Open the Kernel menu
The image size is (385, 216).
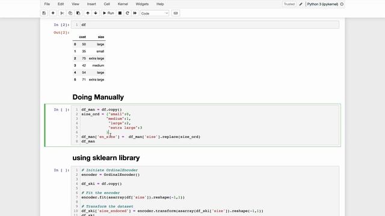point(123,4)
